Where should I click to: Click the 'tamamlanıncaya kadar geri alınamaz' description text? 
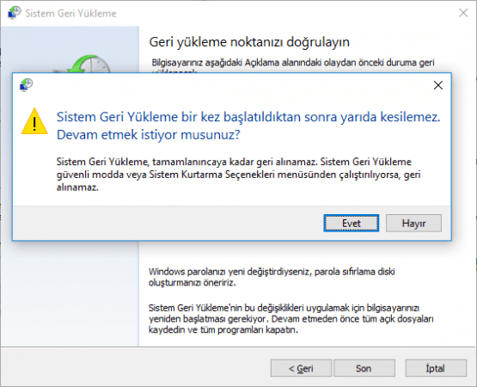tap(239, 175)
